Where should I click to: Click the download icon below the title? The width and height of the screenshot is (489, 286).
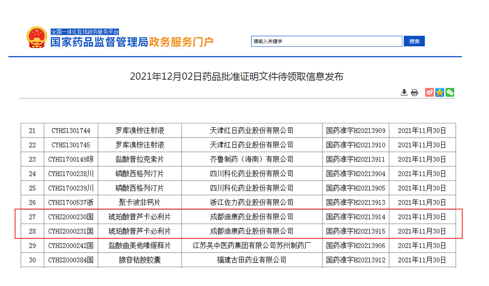pyautogui.click(x=404, y=92)
